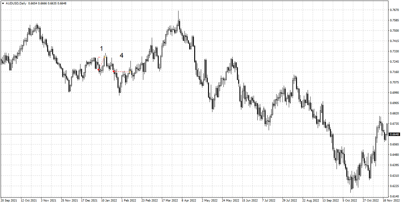Click the 0.7330 price scale label
The width and height of the screenshot is (401, 204).
(x=394, y=51)
